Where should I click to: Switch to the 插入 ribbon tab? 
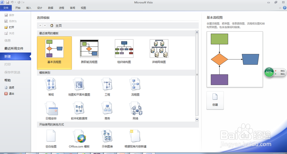29,8
